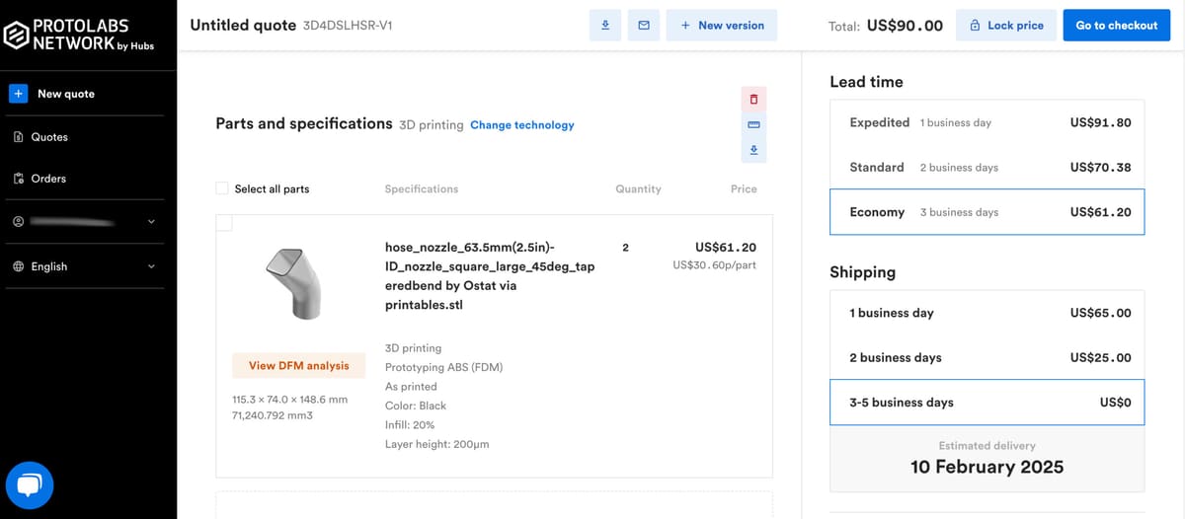Click the hose nozzle part thumbnail
This screenshot has height=519, width=1185.
point(292,282)
